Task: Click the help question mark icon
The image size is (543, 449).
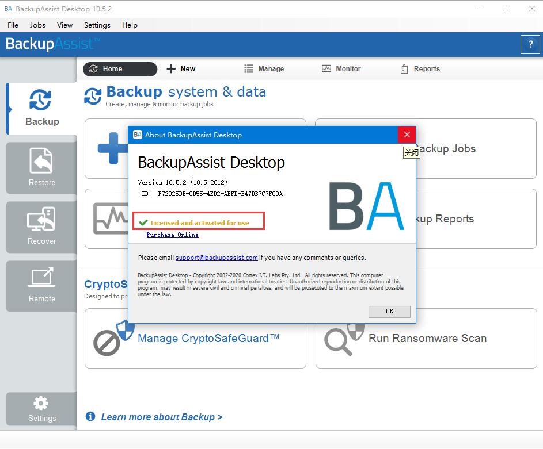Action: point(530,44)
